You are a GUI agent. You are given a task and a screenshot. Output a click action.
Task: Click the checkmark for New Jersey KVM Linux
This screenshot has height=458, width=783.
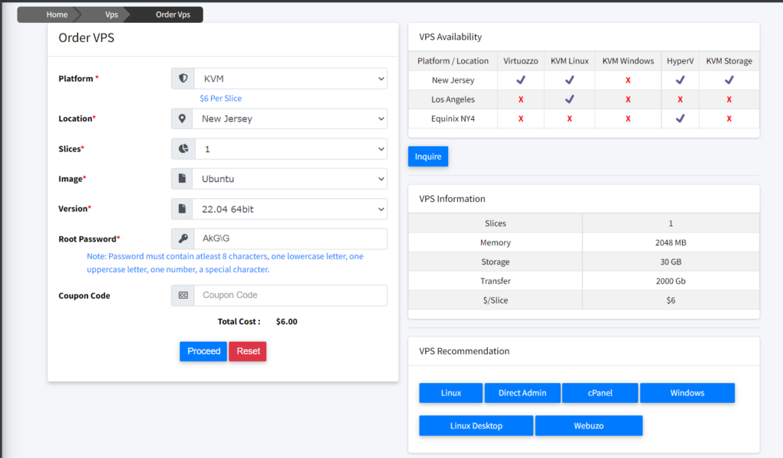click(569, 80)
